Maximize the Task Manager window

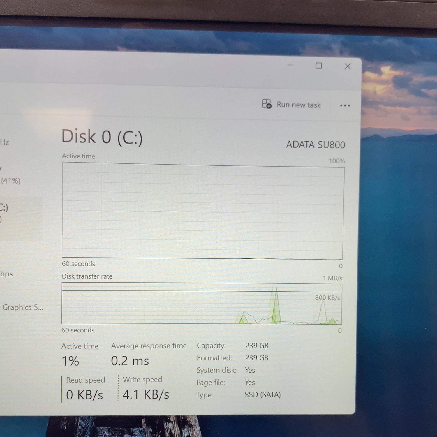coord(319,66)
